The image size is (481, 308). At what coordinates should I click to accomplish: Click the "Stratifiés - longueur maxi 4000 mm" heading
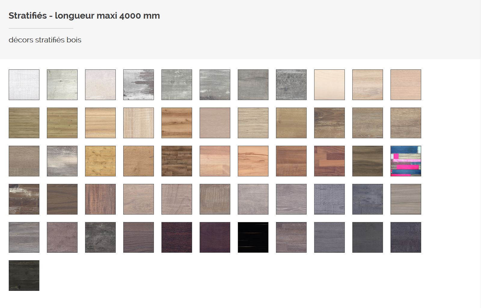pyautogui.click(x=84, y=16)
